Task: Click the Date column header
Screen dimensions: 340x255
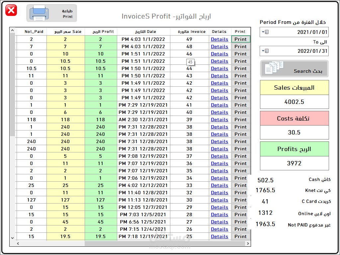Action: (x=143, y=32)
